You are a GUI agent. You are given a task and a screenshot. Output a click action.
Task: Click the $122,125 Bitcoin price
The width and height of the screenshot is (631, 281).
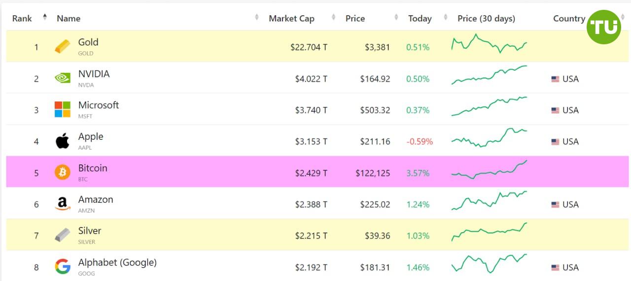pos(373,173)
